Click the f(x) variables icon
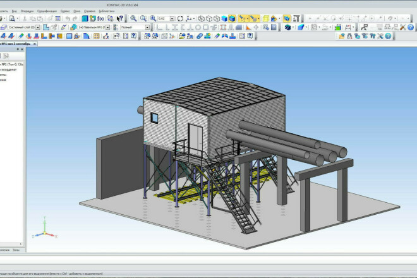 pyautogui.click(x=101, y=19)
